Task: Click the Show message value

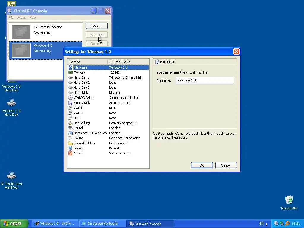Action: (119, 153)
